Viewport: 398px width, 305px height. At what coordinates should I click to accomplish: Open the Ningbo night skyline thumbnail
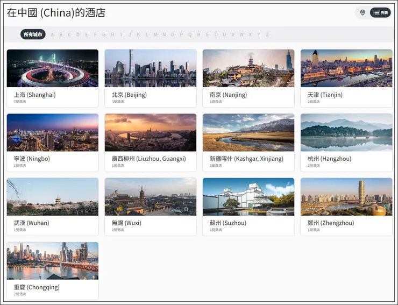pos(53,132)
